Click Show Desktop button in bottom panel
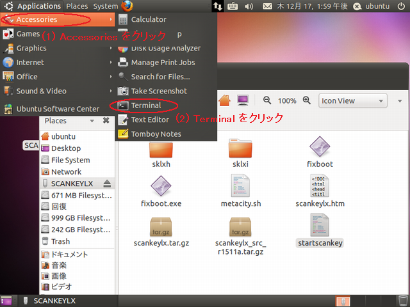Image resolution: width=410 pixels, height=307 pixels. 6,301
